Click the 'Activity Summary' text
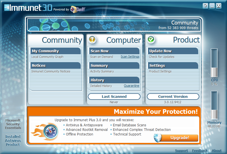This screenshot has height=154, width=227. tap(102, 71)
